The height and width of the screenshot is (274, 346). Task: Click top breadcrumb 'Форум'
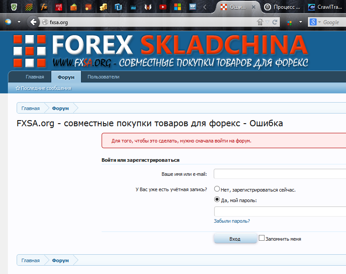(60, 108)
